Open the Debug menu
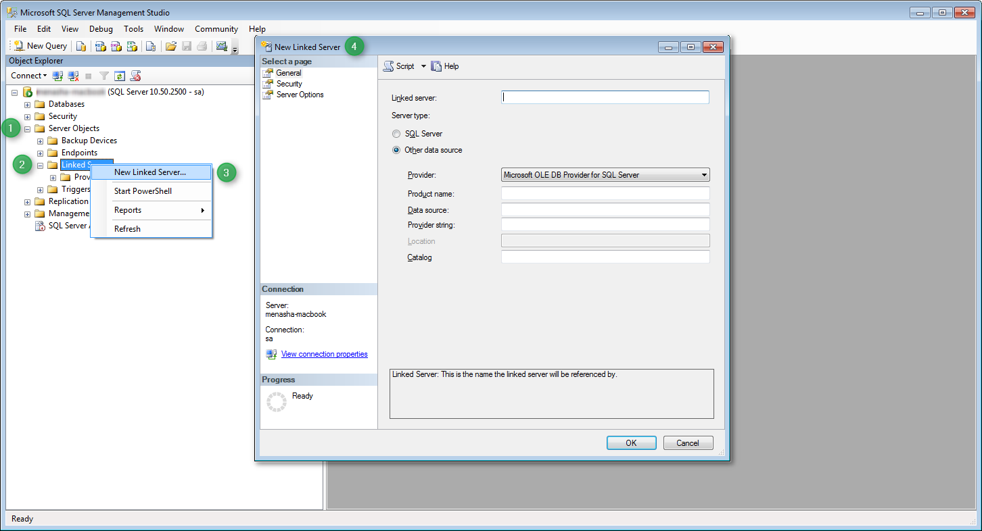Screen dimensions: 982x531 point(101,29)
